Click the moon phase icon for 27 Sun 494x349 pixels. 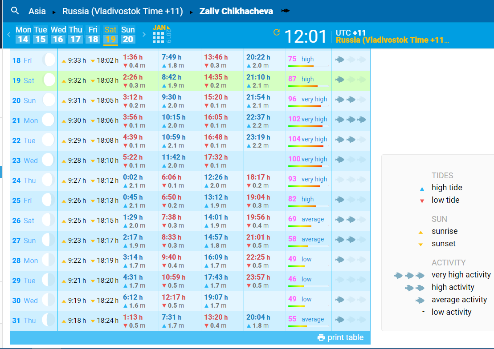49,241
